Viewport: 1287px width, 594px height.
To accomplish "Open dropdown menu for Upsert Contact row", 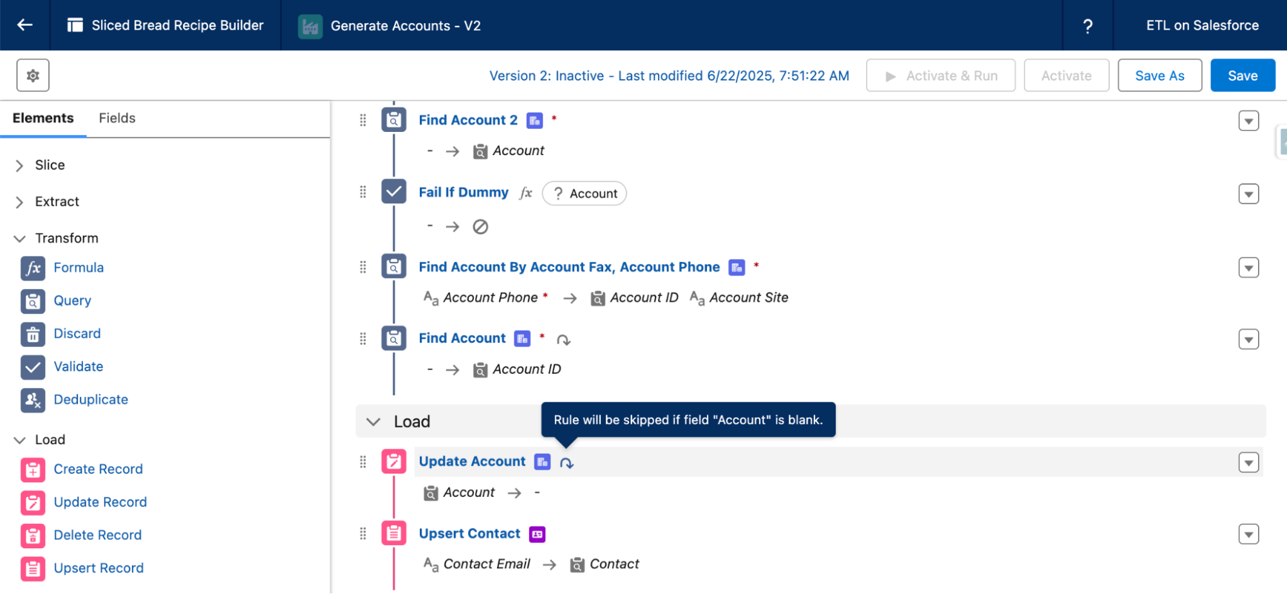I will click(x=1248, y=534).
